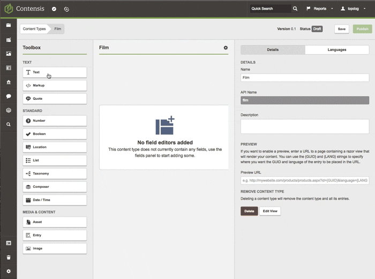Click the add field editors illustration

165,125
